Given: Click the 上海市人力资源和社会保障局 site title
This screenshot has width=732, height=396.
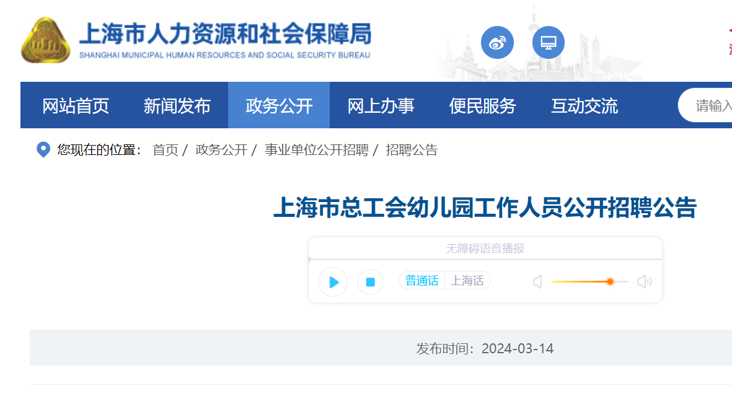Looking at the screenshot, I should pyautogui.click(x=225, y=33).
